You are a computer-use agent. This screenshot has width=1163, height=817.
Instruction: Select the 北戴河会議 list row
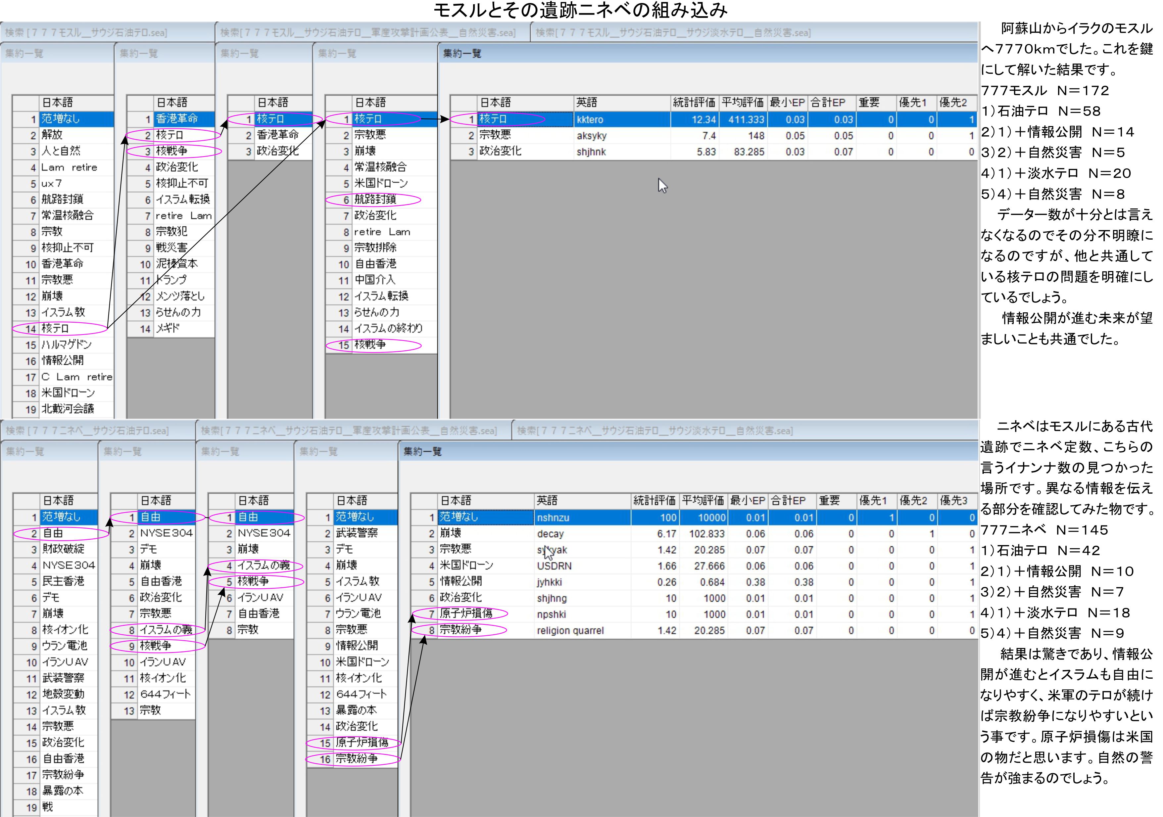(x=67, y=409)
